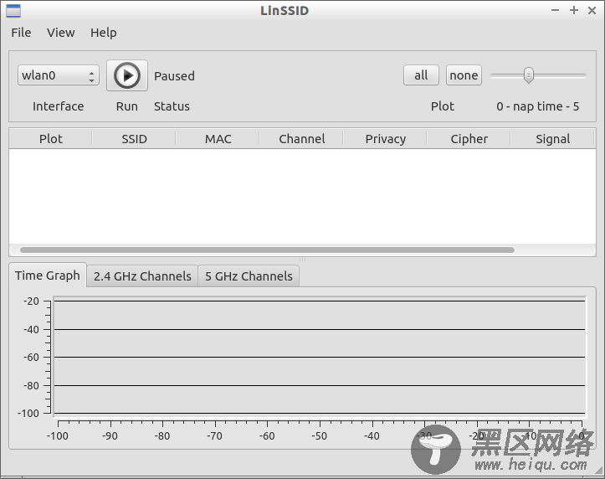The width and height of the screenshot is (605, 479).
Task: Close the LinSSID window
Action: point(592,10)
